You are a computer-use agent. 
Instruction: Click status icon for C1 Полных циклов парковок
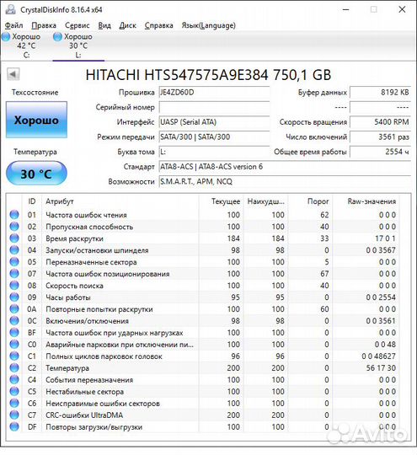14,356
